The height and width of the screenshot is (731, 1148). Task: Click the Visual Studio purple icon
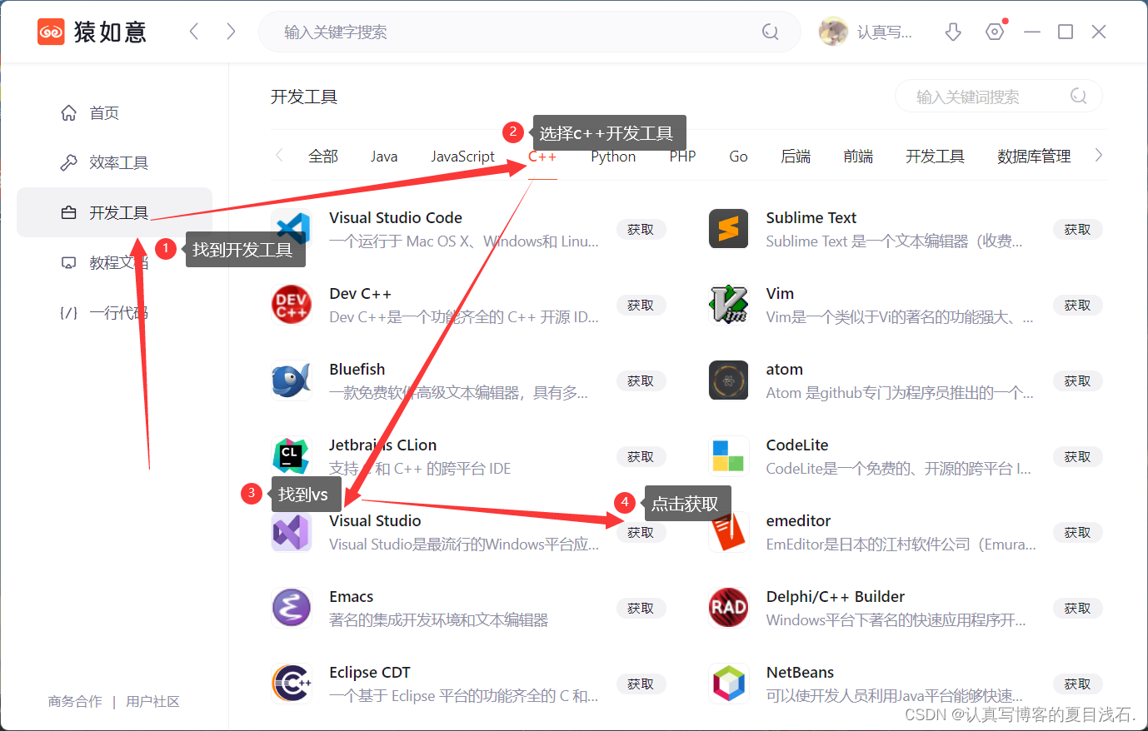click(292, 532)
